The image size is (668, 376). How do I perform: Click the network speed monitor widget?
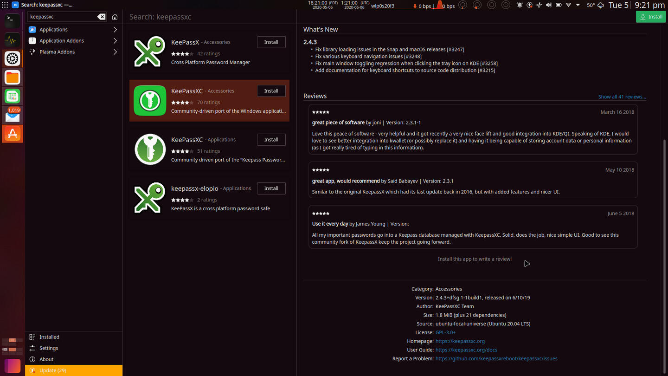434,6
